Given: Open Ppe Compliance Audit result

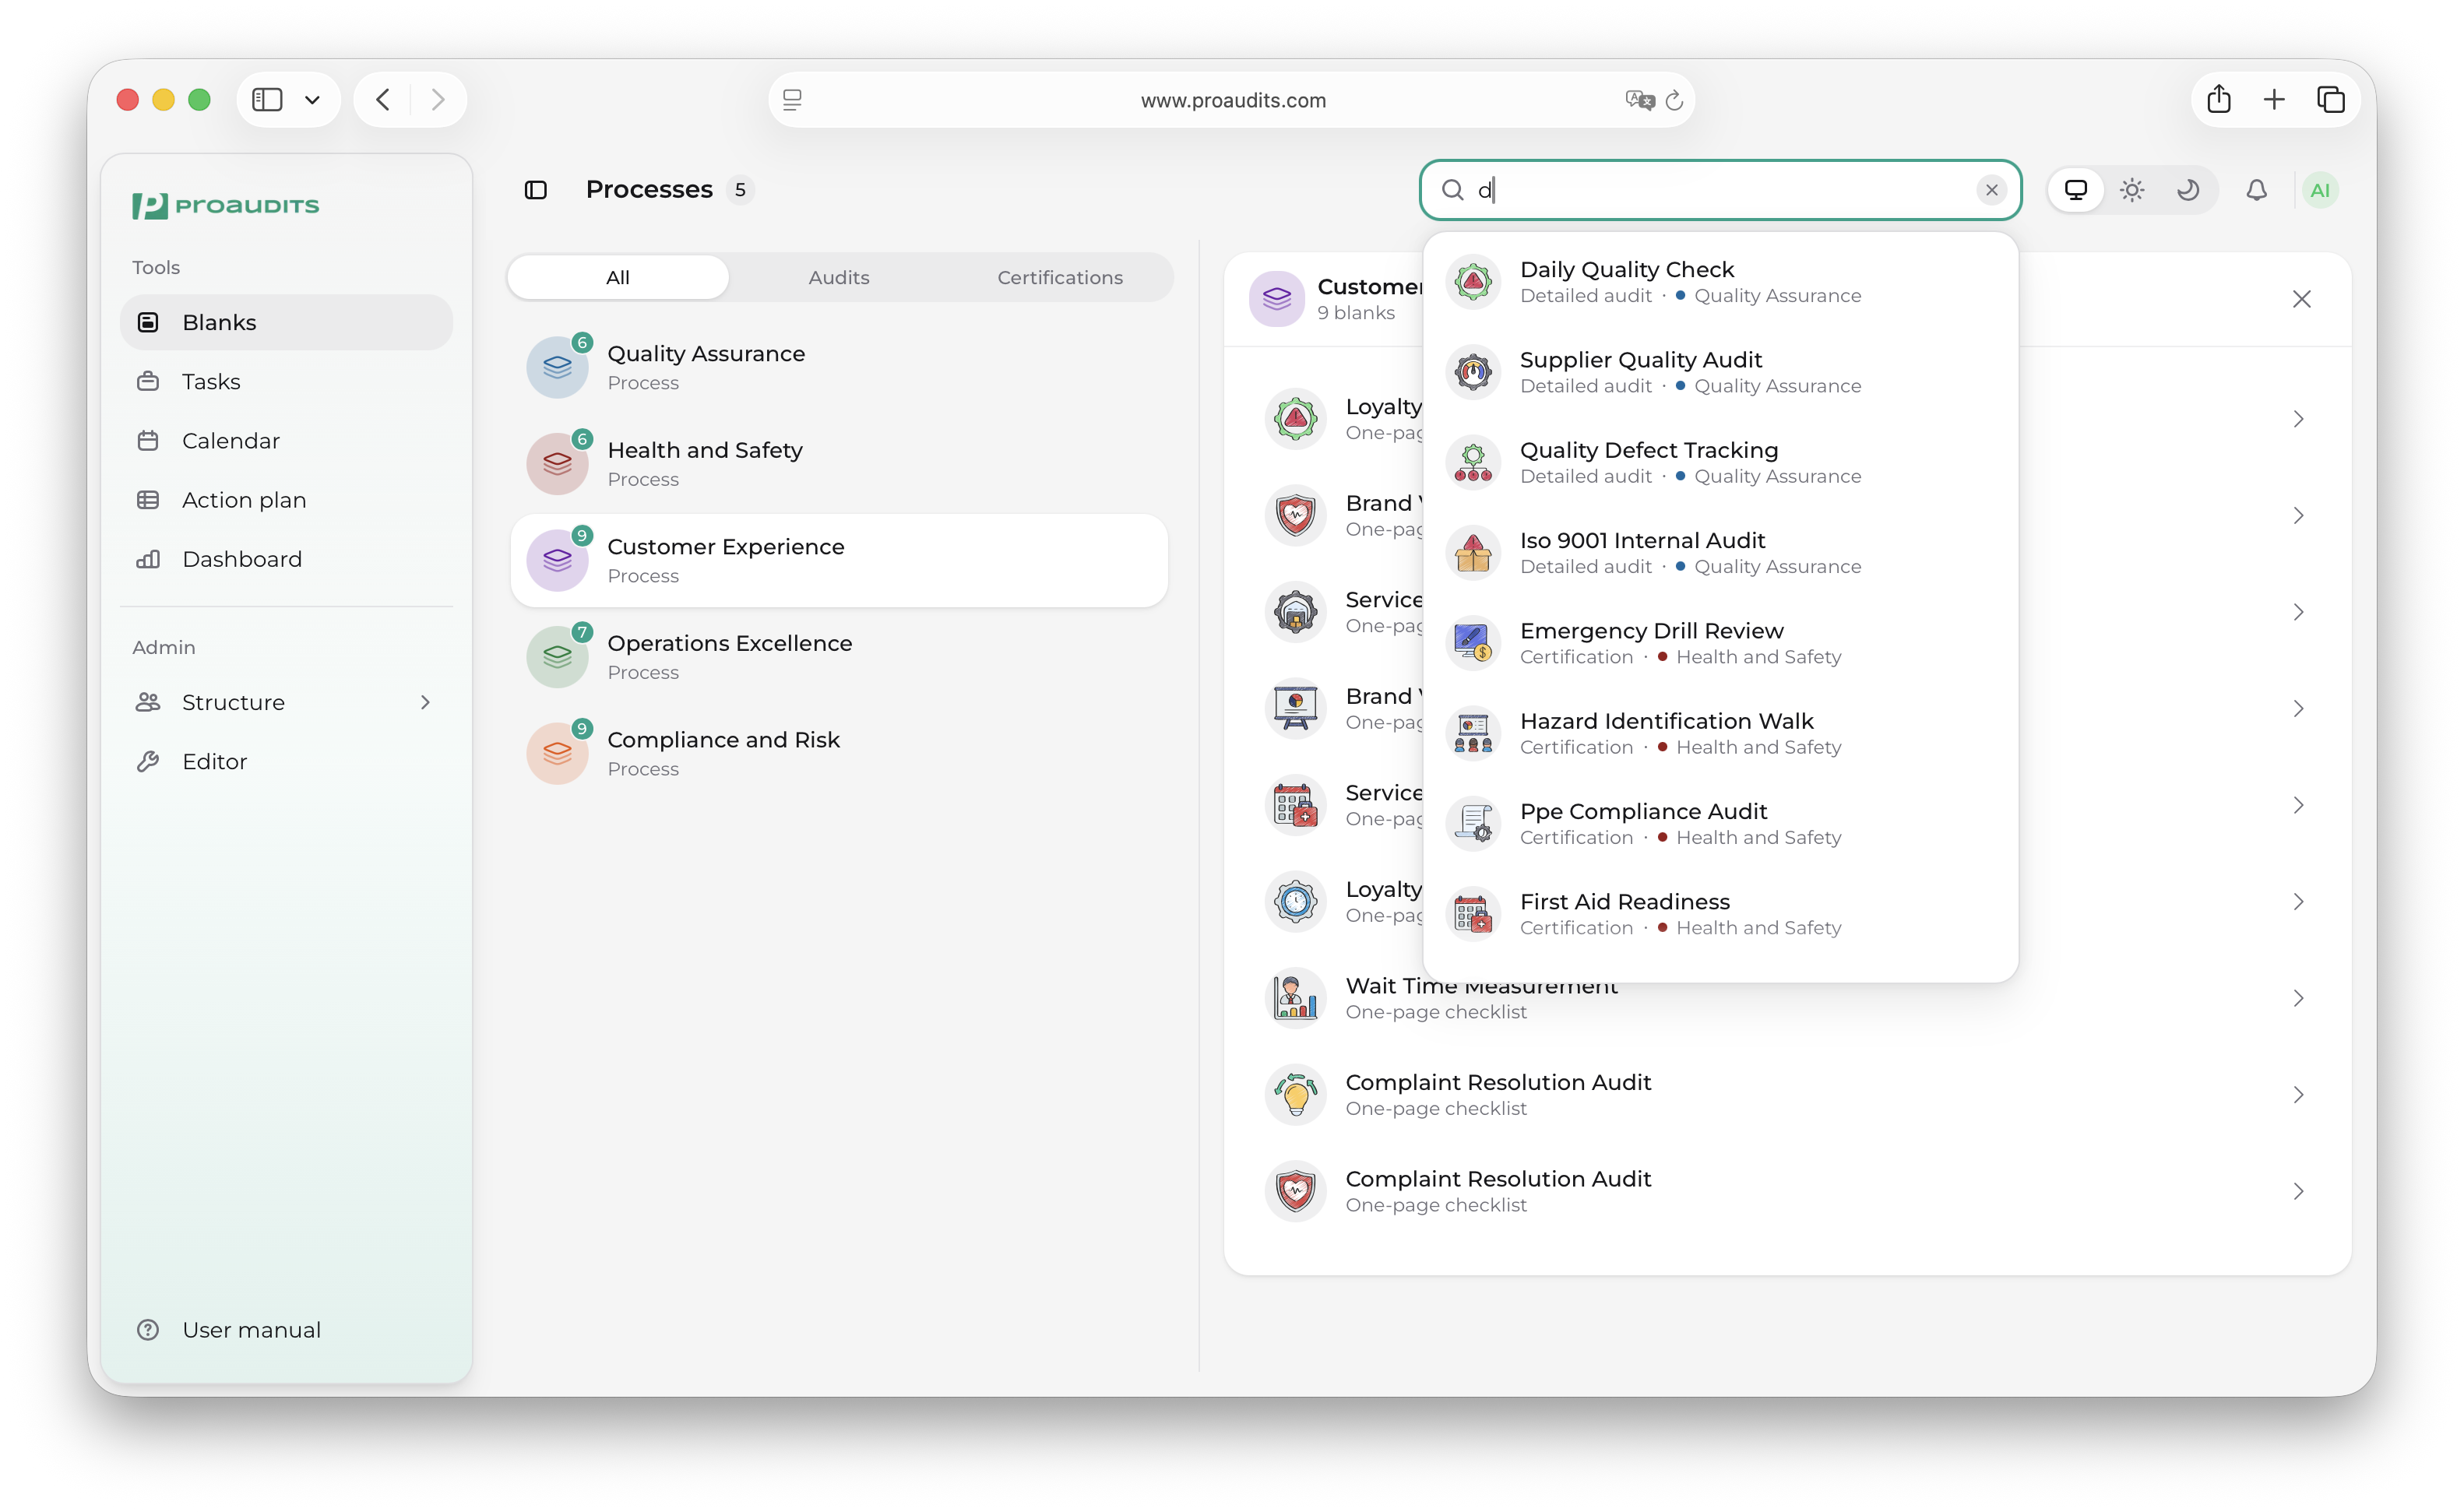Looking at the screenshot, I should pos(1720,823).
